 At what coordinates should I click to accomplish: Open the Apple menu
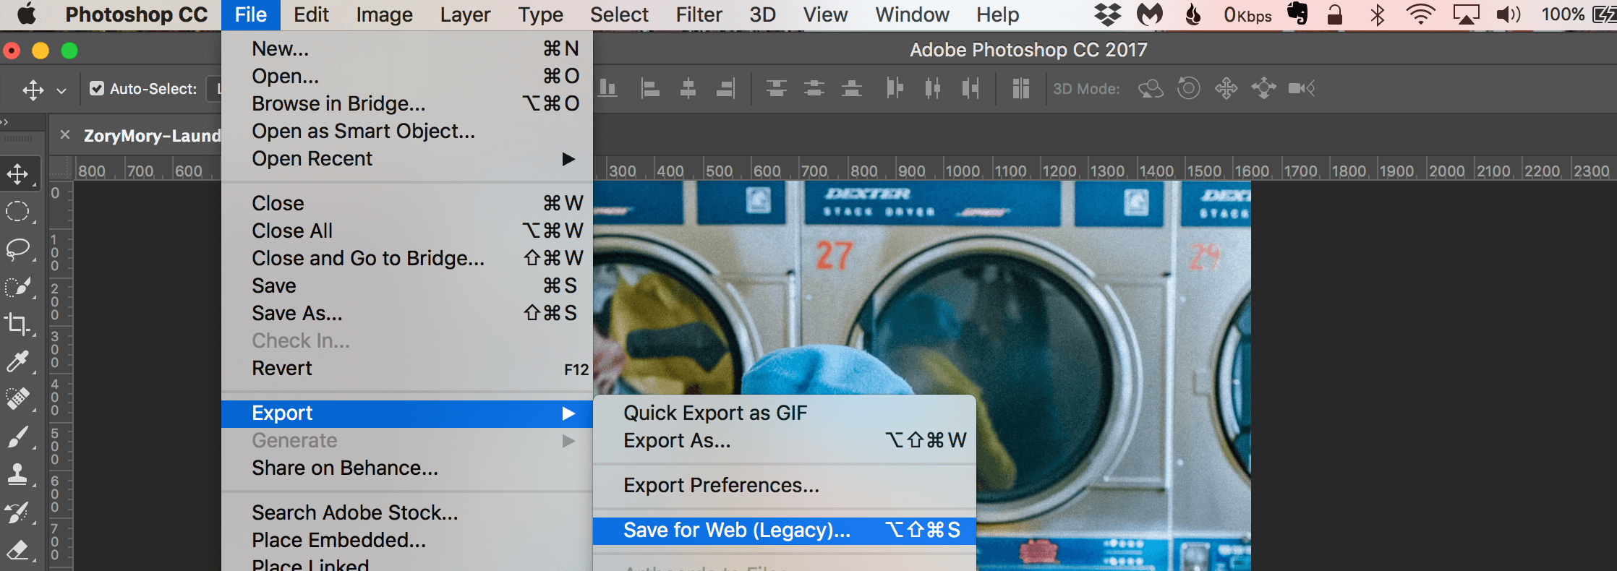click(x=27, y=14)
